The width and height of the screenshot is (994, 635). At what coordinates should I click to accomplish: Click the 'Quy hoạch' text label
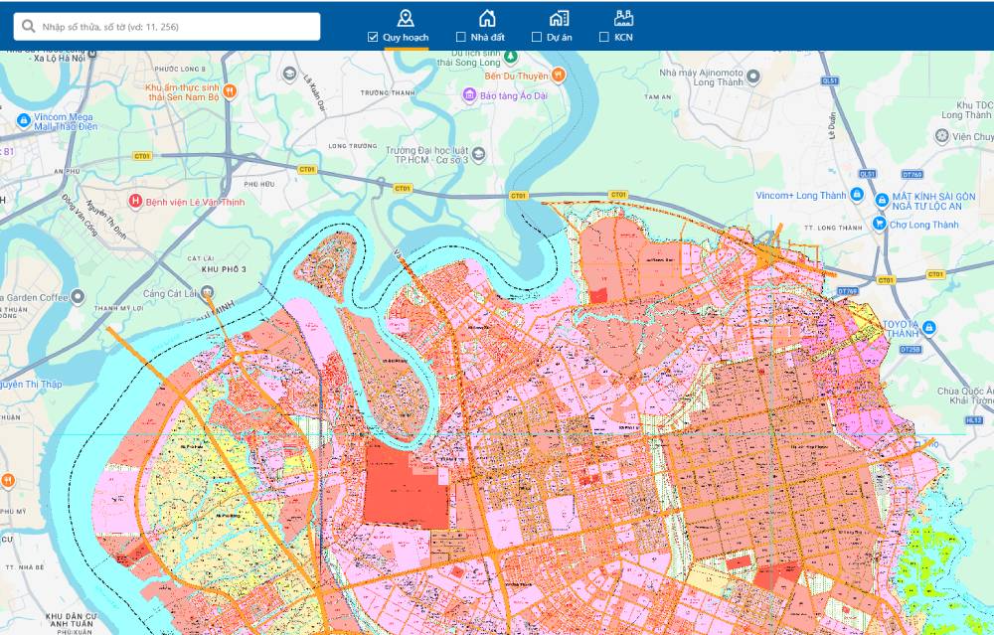pyautogui.click(x=406, y=38)
